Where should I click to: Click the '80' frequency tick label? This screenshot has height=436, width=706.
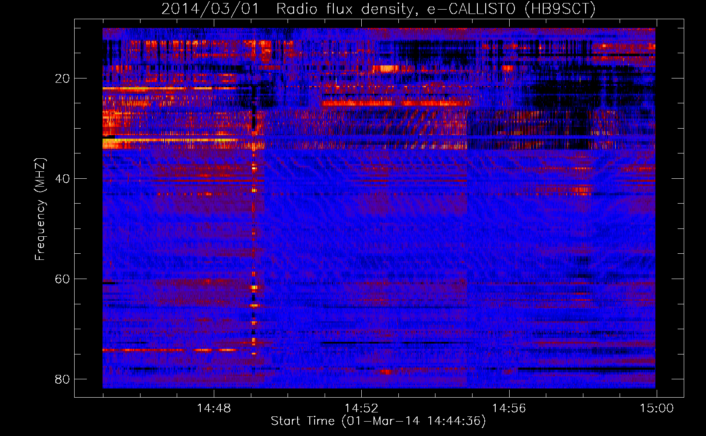(62, 379)
